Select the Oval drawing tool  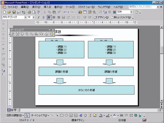click(x=66, y=115)
